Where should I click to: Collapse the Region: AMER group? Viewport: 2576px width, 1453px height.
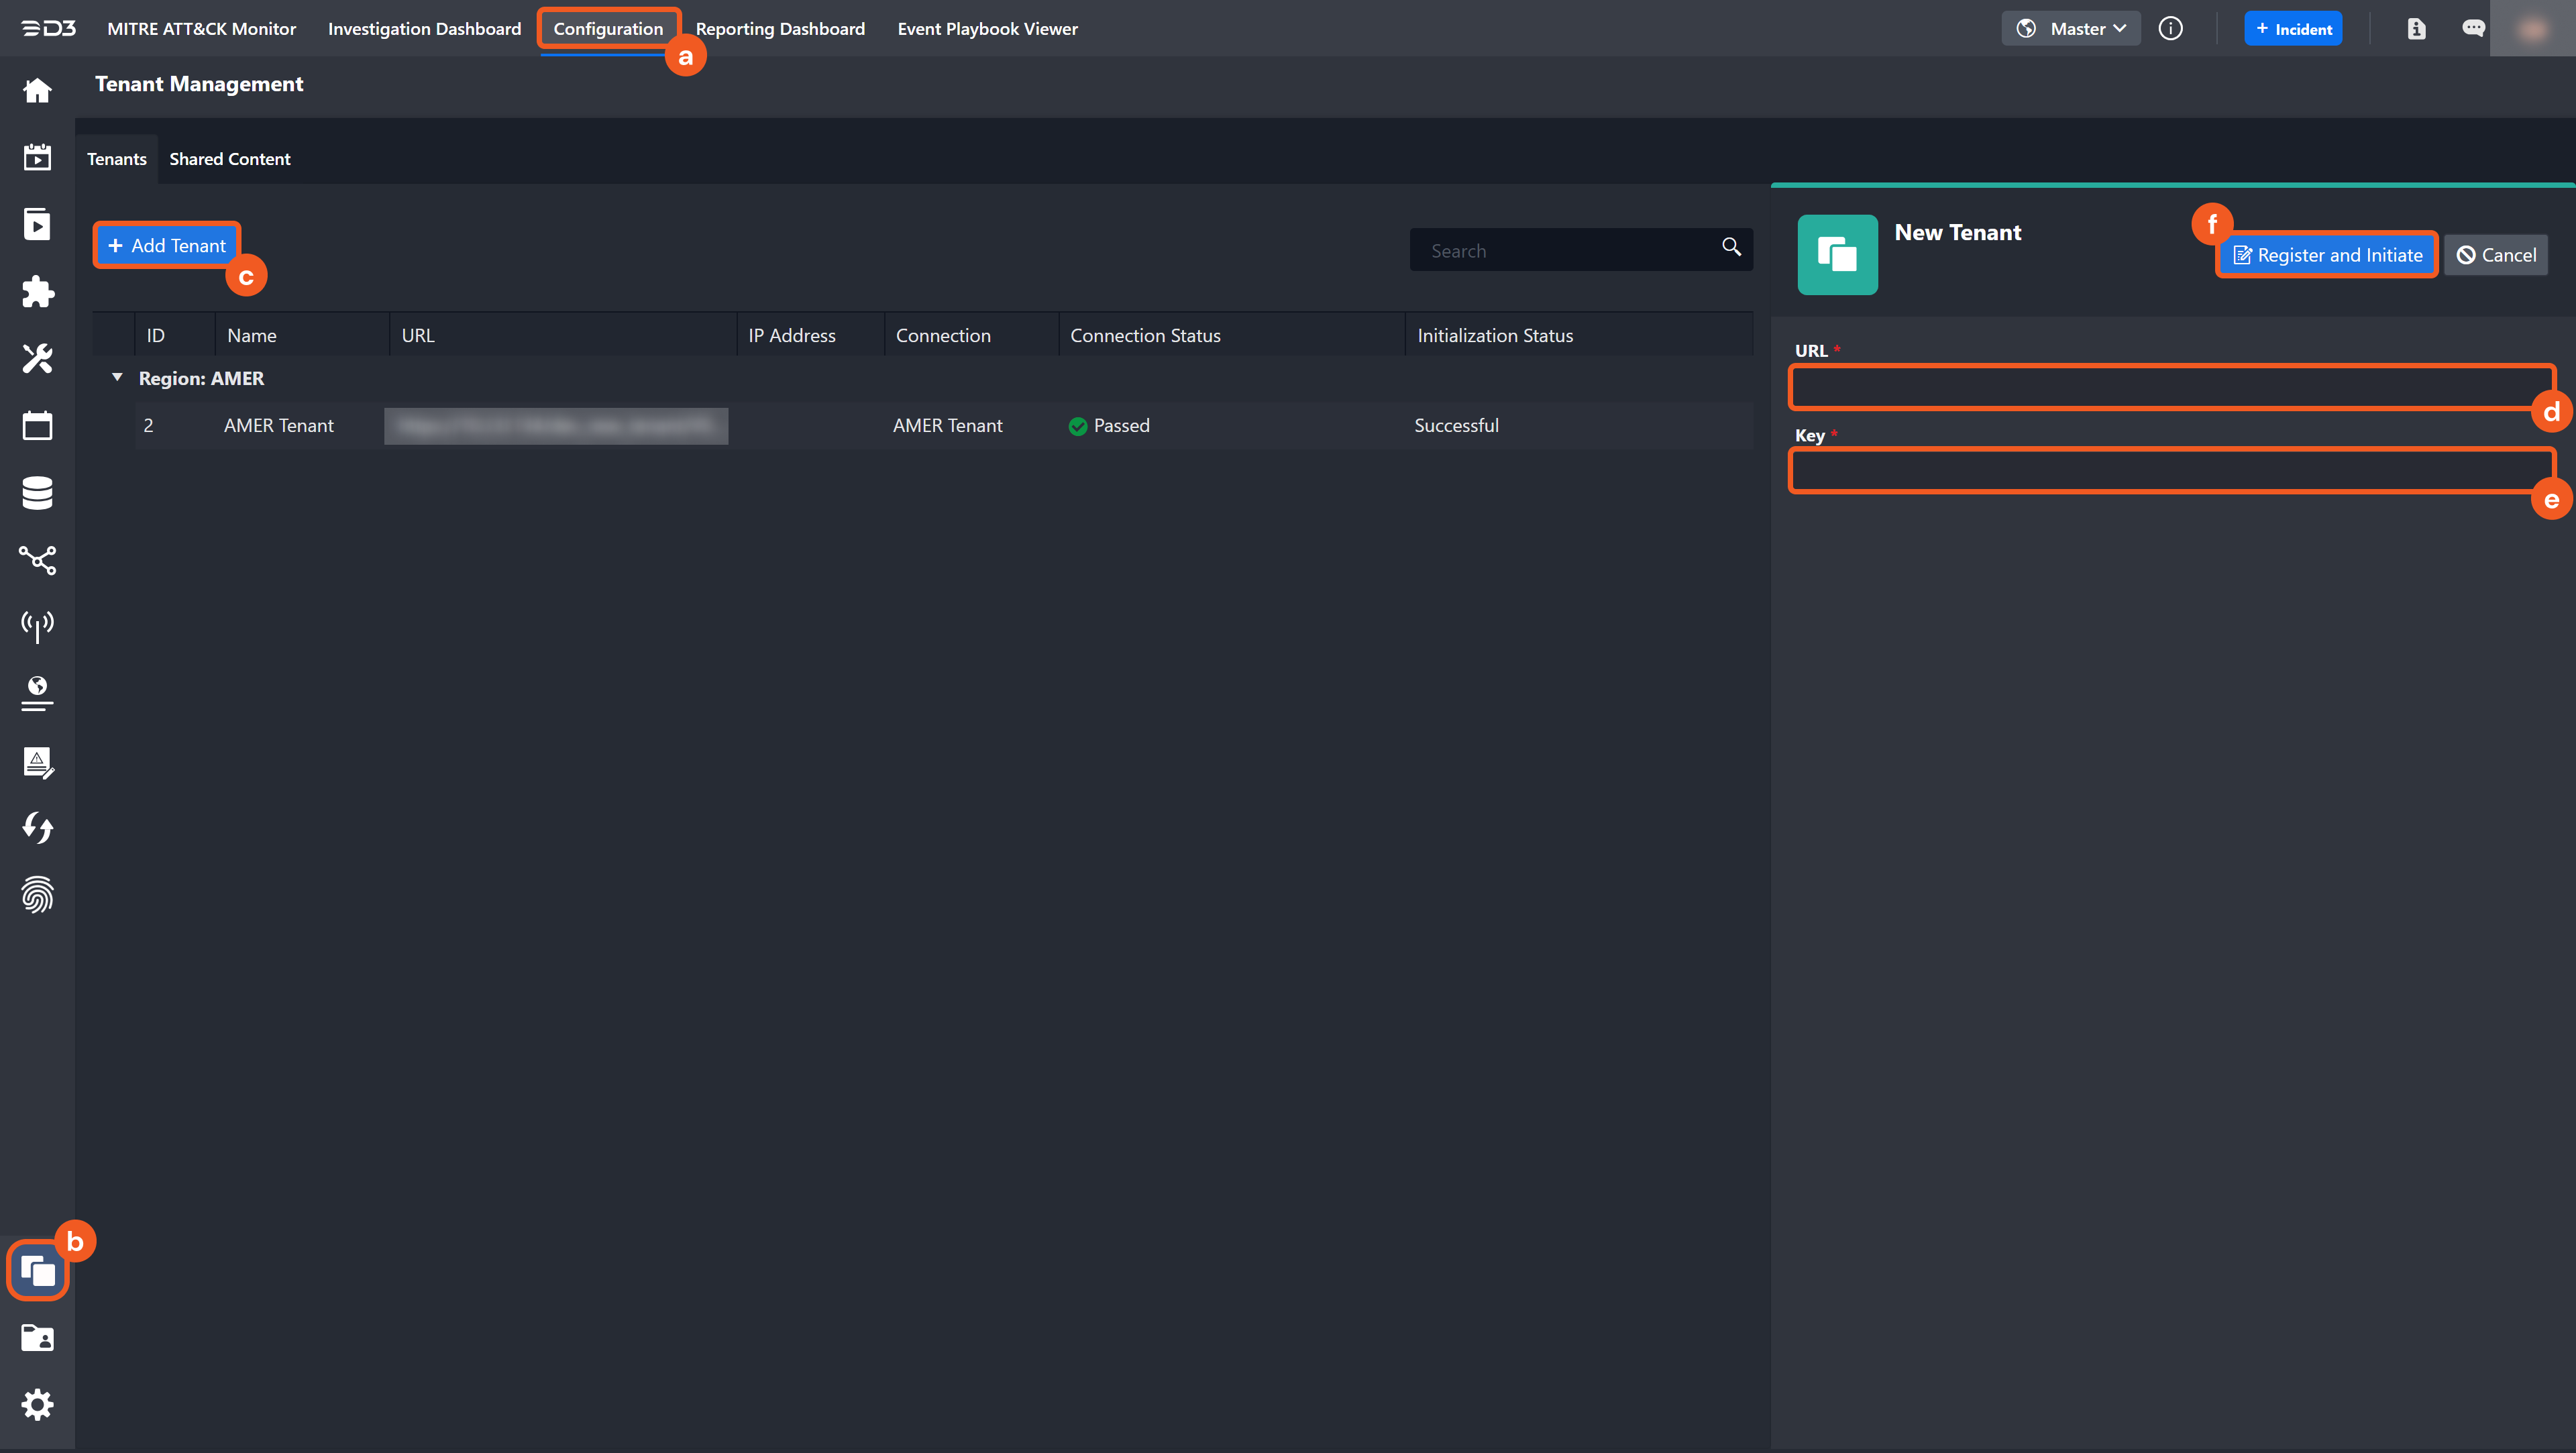[117, 378]
